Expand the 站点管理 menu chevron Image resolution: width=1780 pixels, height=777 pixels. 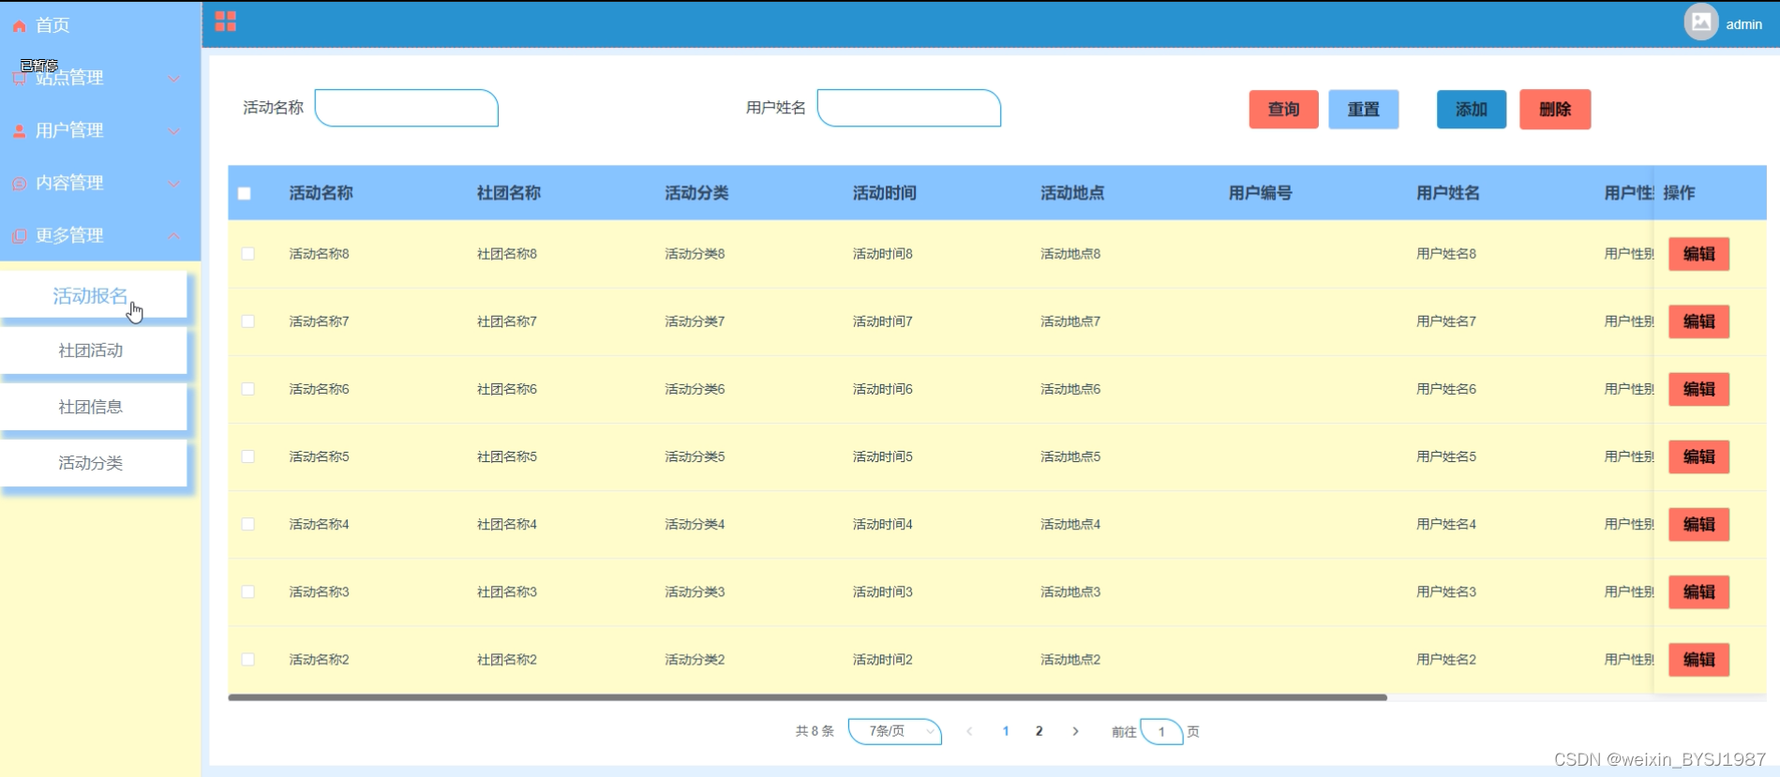173,79
